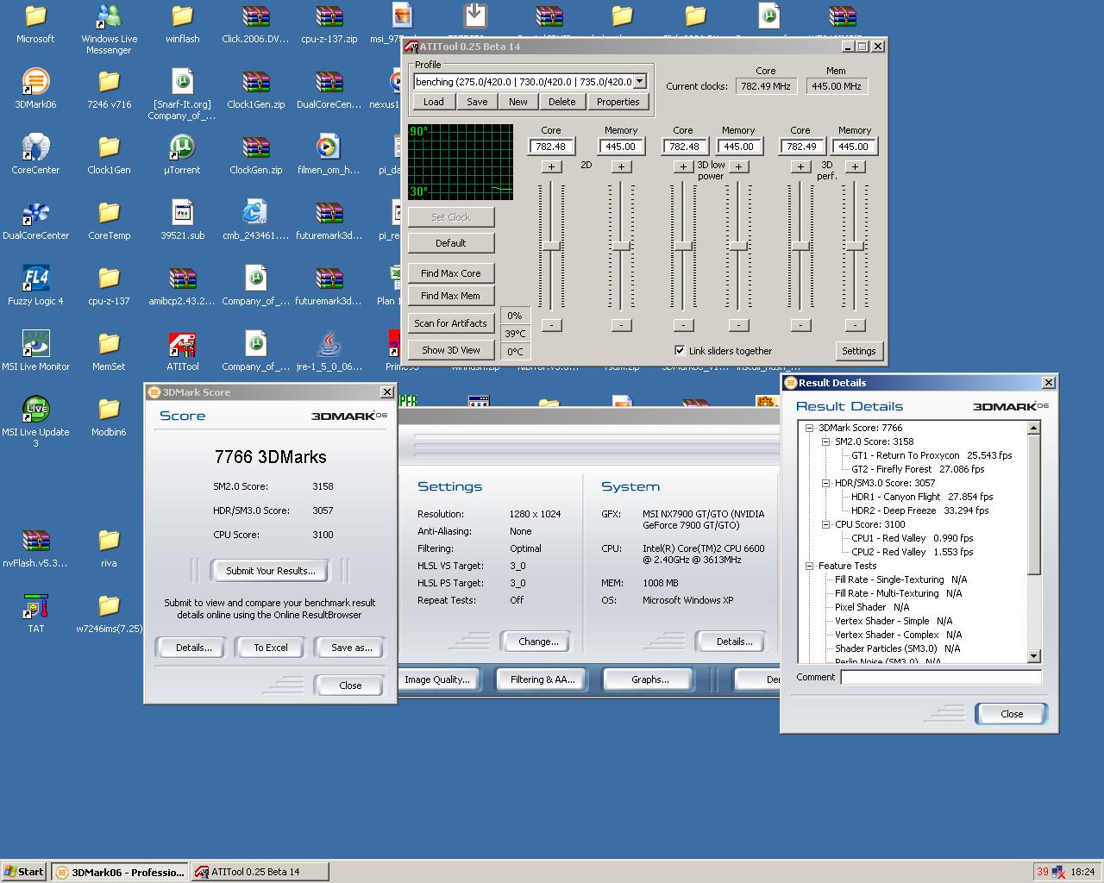This screenshot has height=883, width=1104.
Task: Click the 3D low power Memory slider
Action: pos(738,247)
